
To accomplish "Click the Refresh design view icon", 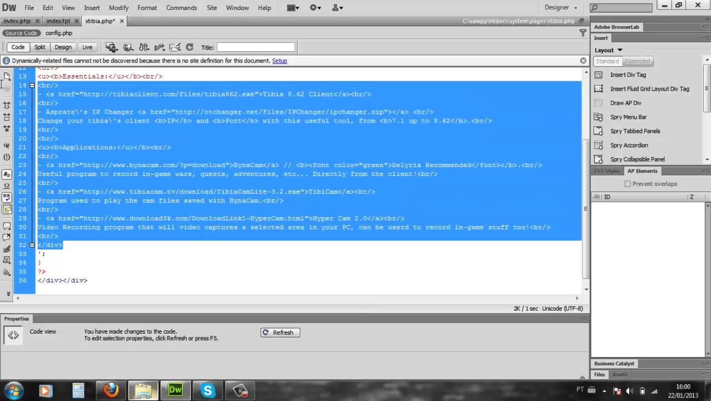I will [x=189, y=47].
